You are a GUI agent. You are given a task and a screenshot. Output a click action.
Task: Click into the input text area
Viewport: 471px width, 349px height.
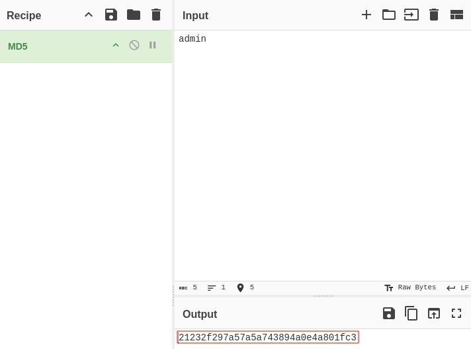[323, 156]
